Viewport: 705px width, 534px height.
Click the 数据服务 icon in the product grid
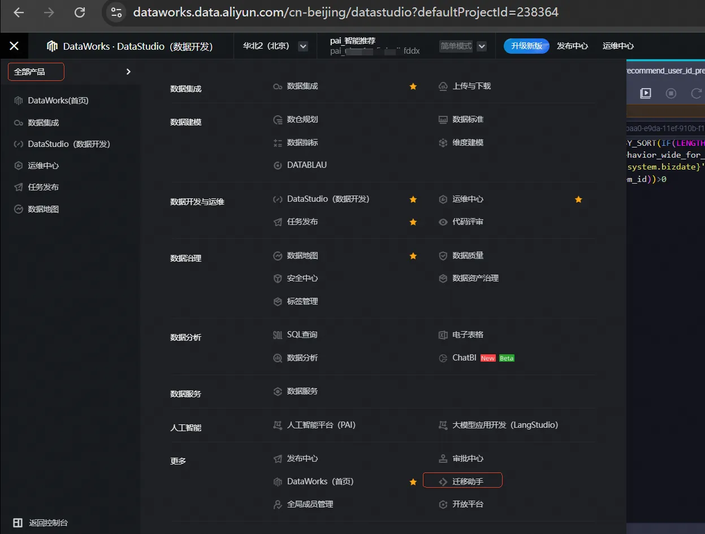tap(278, 391)
